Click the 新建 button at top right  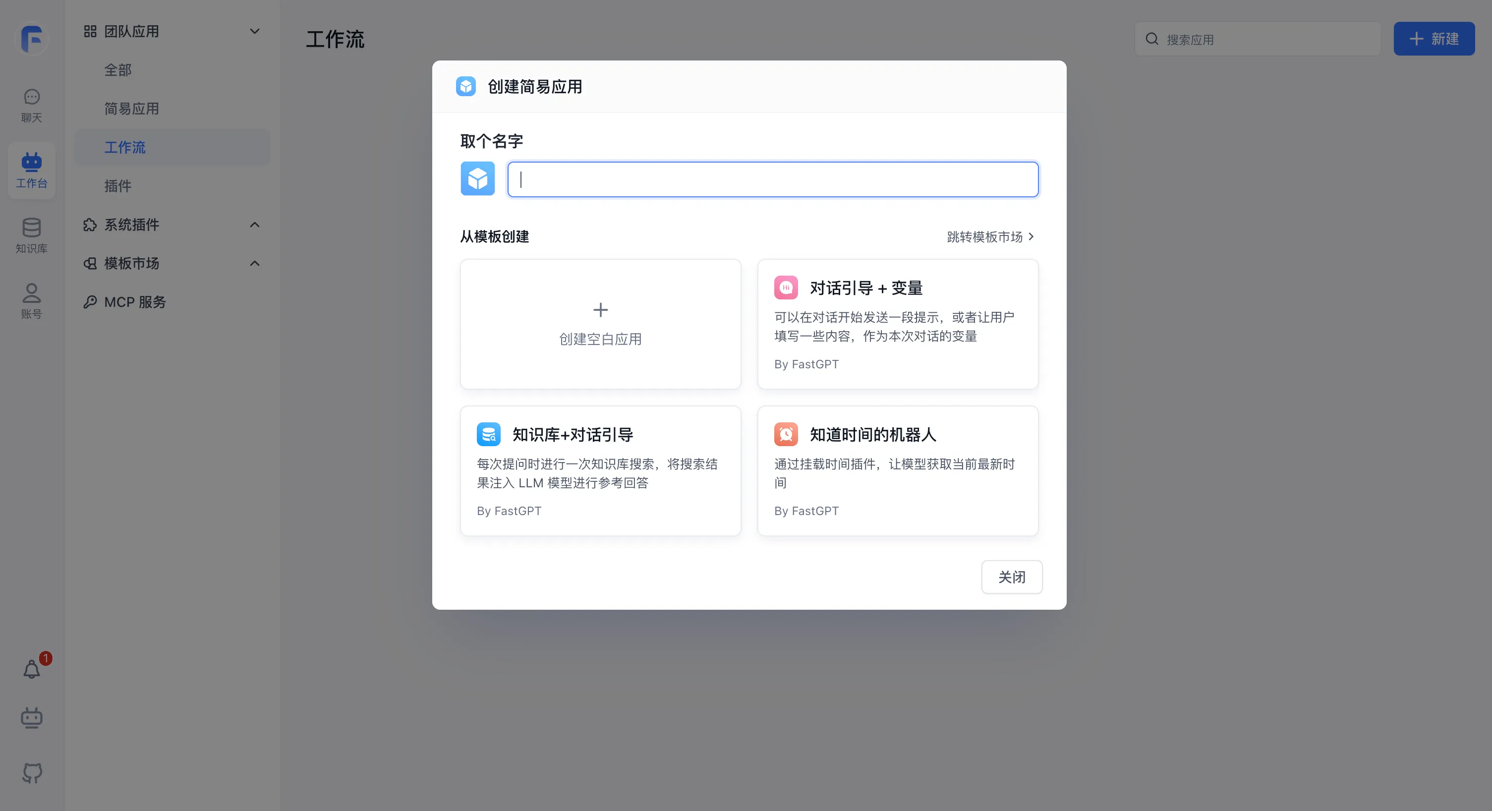[x=1434, y=38]
